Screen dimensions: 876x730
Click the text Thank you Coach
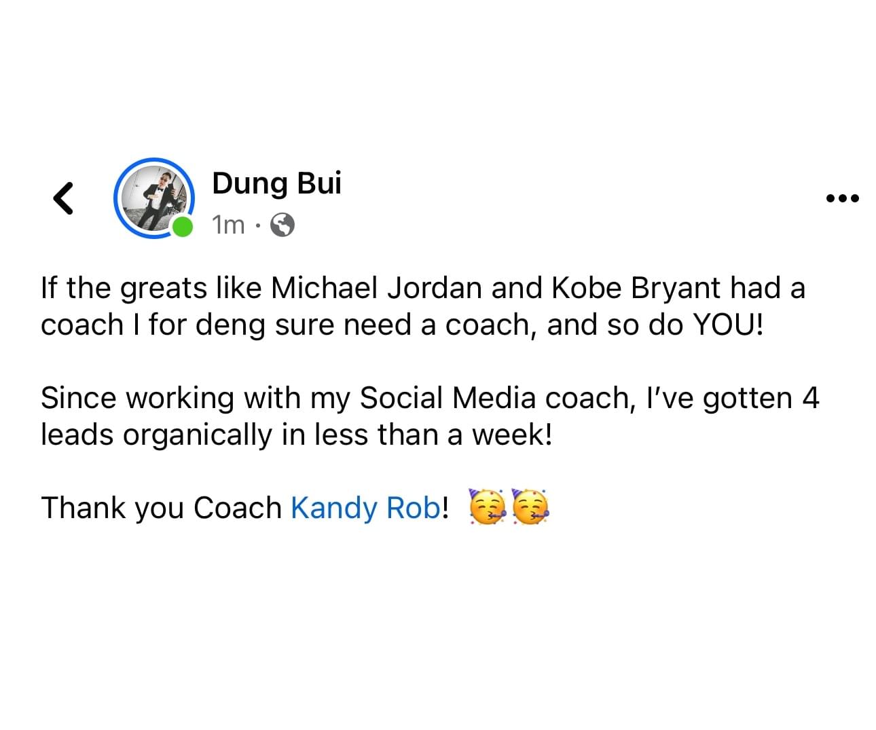[161, 507]
